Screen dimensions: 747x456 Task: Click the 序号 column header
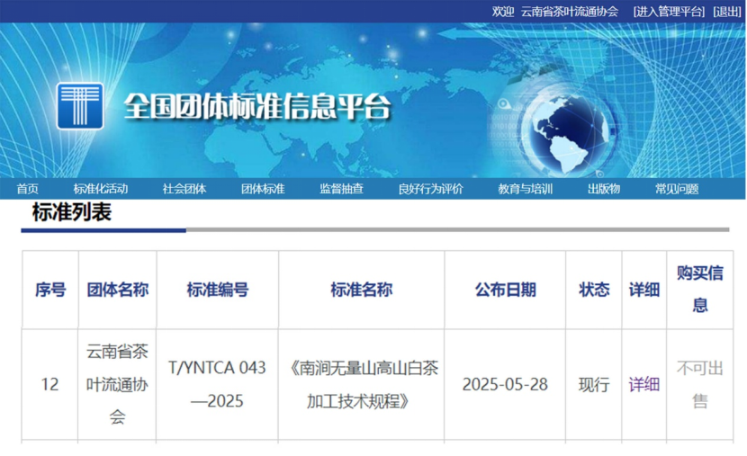pyautogui.click(x=50, y=290)
